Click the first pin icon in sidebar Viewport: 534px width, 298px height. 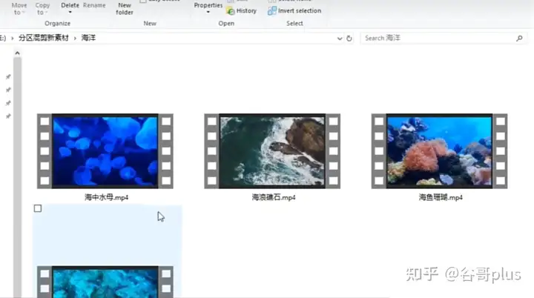pos(8,76)
